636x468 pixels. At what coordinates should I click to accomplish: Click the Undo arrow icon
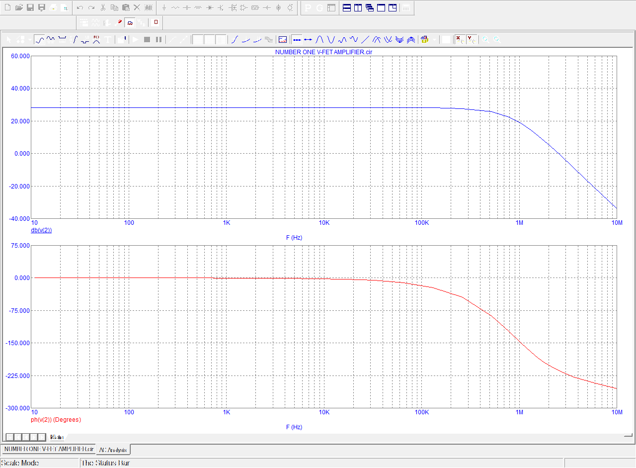tap(79, 7)
